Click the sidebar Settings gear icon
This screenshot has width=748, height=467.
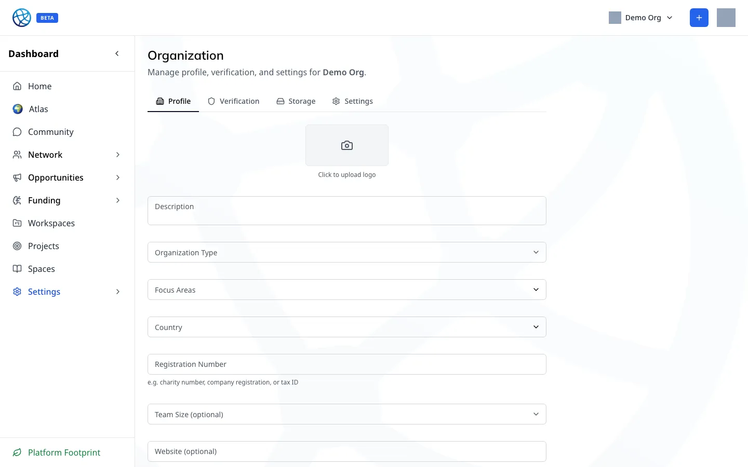pos(17,292)
